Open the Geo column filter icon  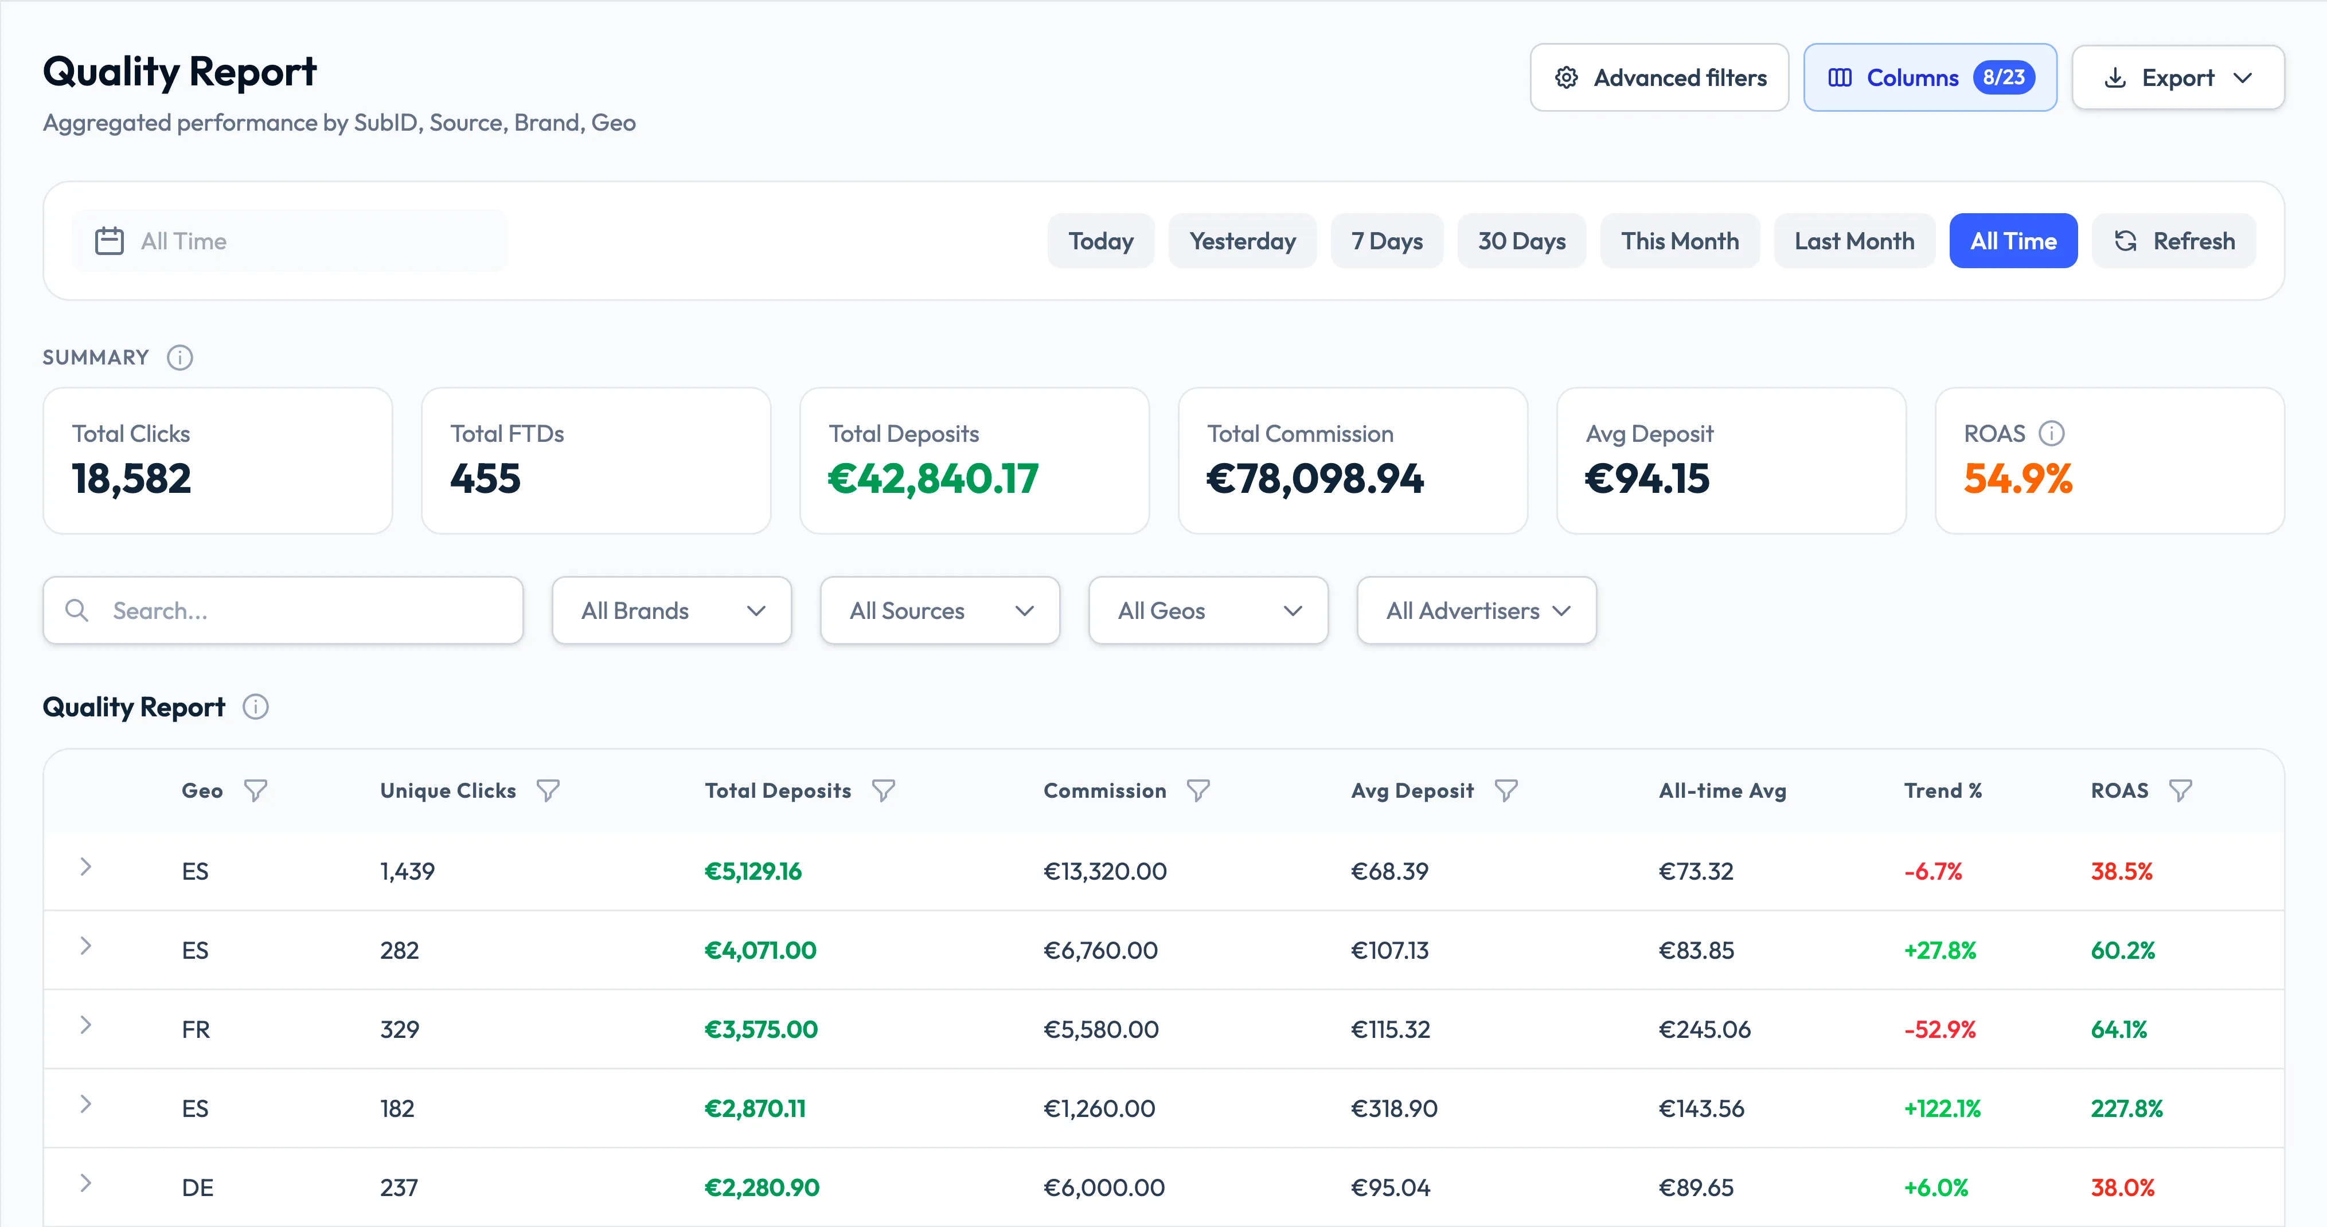pyautogui.click(x=256, y=791)
